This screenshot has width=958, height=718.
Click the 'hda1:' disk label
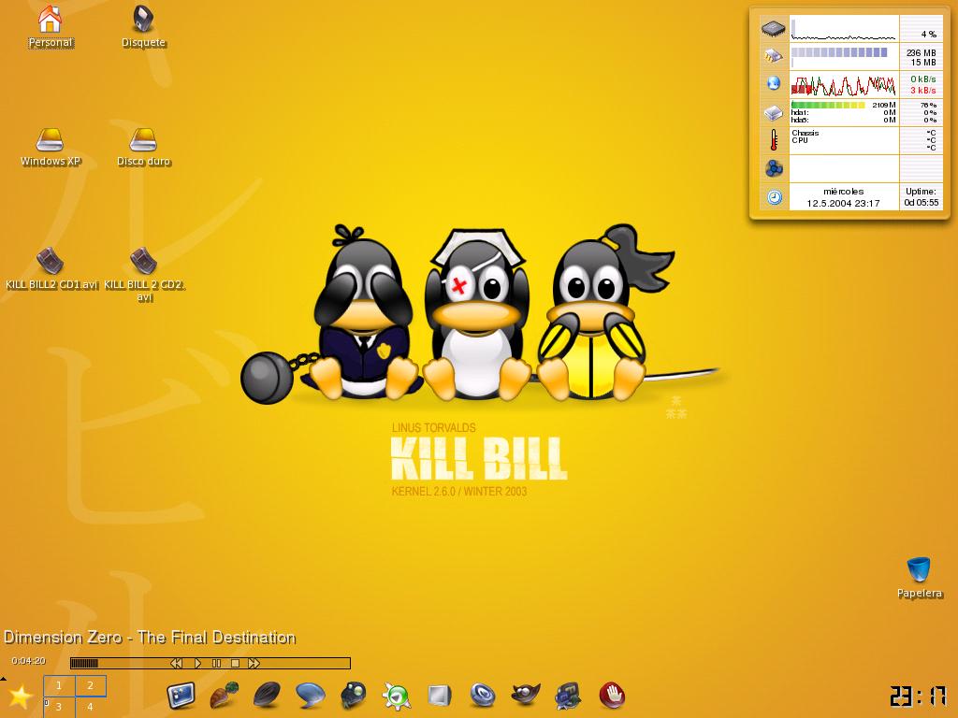click(800, 113)
